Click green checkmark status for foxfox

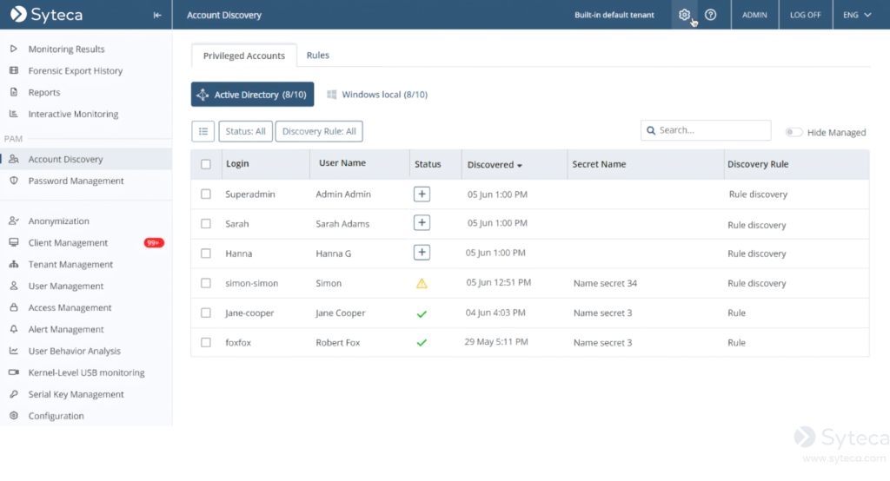pos(422,343)
